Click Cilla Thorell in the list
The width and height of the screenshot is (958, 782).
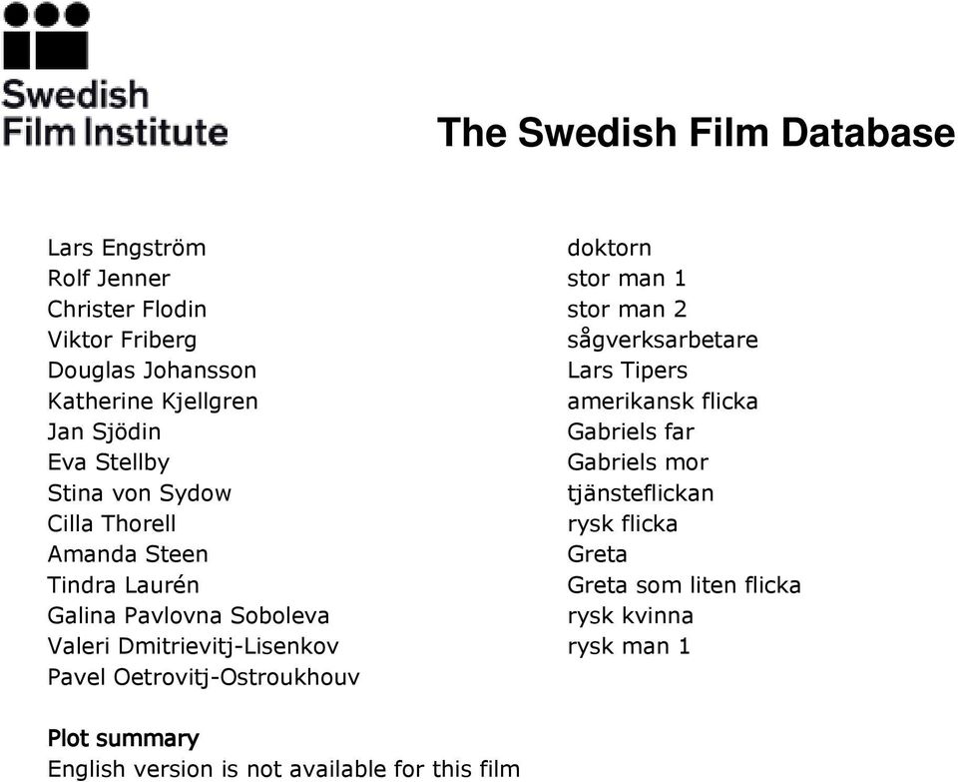(x=112, y=523)
